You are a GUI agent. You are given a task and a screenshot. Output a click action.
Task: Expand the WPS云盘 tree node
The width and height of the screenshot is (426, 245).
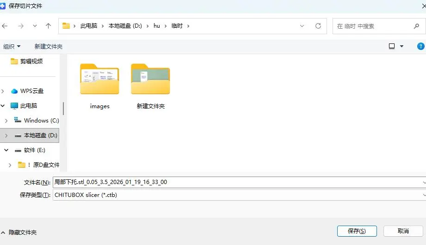coord(3,91)
